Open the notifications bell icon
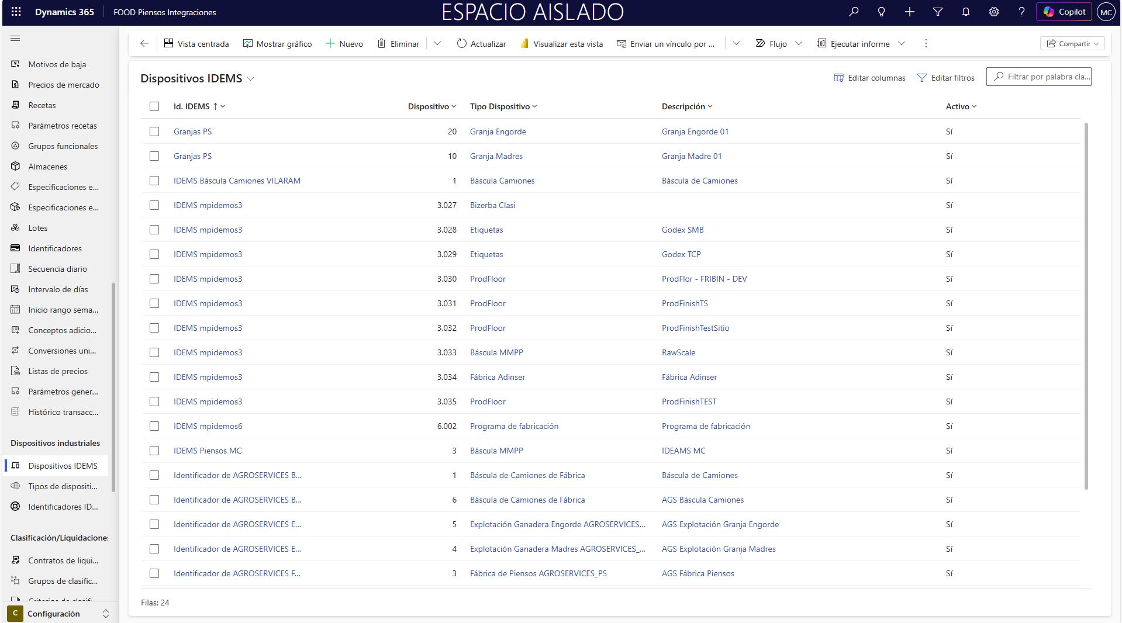The width and height of the screenshot is (1122, 623). (x=966, y=12)
